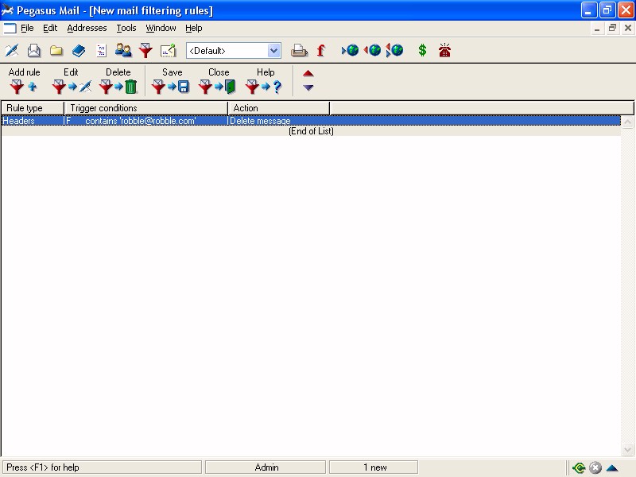This screenshot has width=636, height=477.
Task: Open the Addresses menu
Action: click(87, 28)
